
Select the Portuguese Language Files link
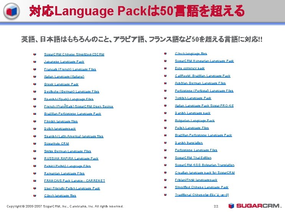[196, 150]
